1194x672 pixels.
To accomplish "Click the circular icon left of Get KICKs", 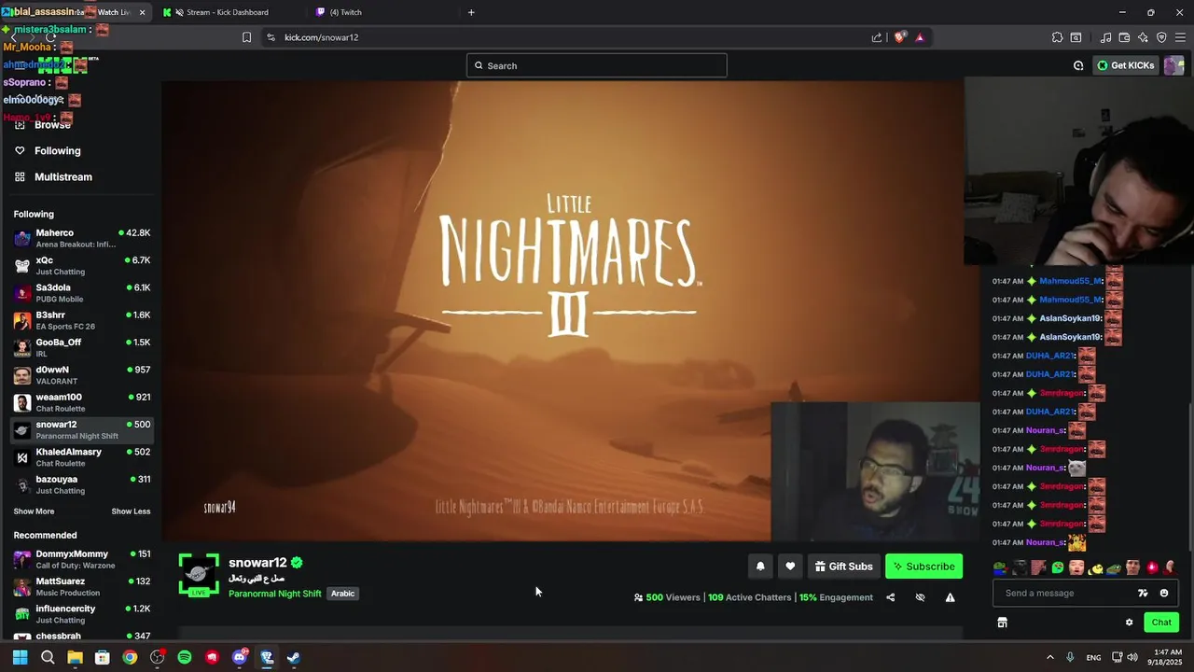I will pos(1078,65).
